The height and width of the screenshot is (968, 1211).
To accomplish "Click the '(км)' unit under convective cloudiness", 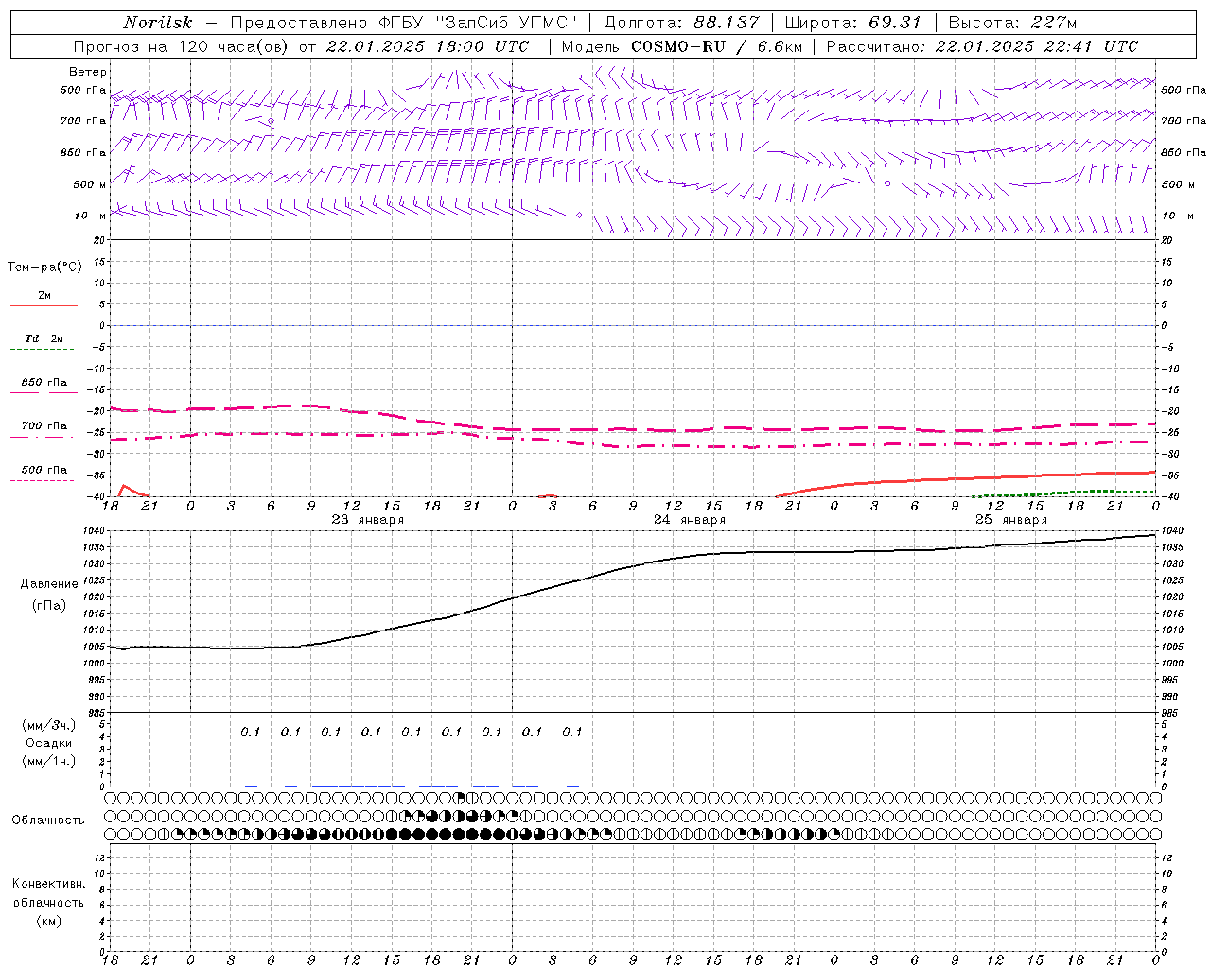I will click(49, 921).
